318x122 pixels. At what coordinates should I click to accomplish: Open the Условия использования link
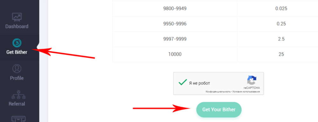coord(246,92)
